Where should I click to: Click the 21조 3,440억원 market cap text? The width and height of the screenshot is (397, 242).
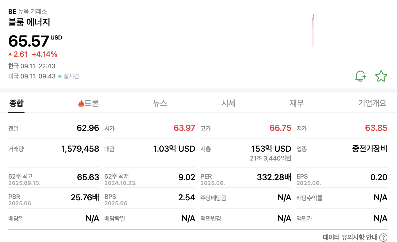click(x=270, y=158)
